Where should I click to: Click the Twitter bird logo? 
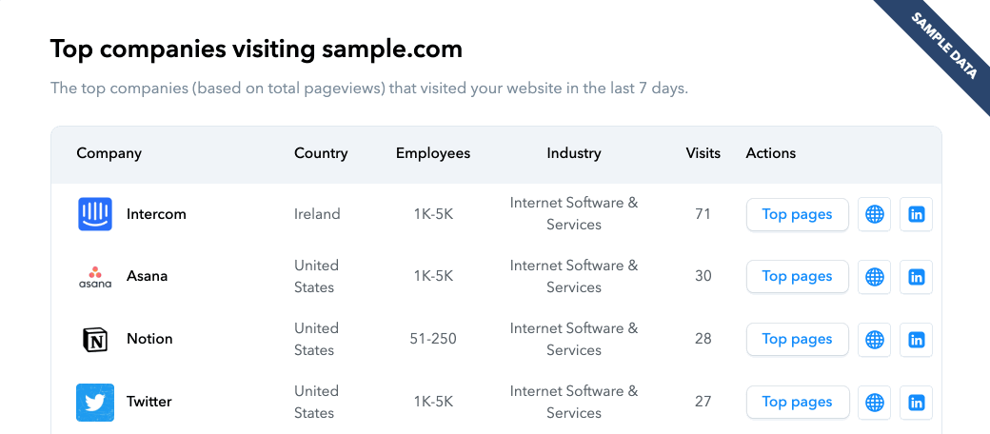[95, 403]
